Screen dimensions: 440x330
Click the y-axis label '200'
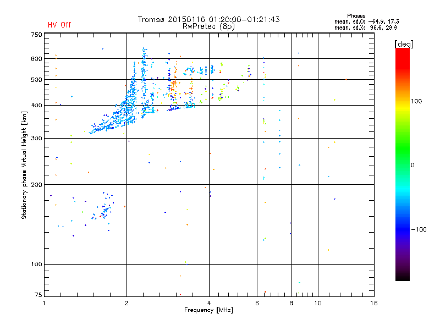[x=36, y=185]
